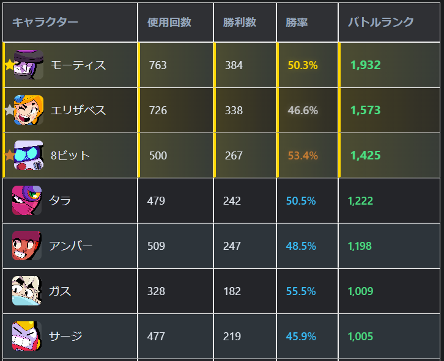Click the タラ character portrait icon
444x361 pixels.
point(27,200)
